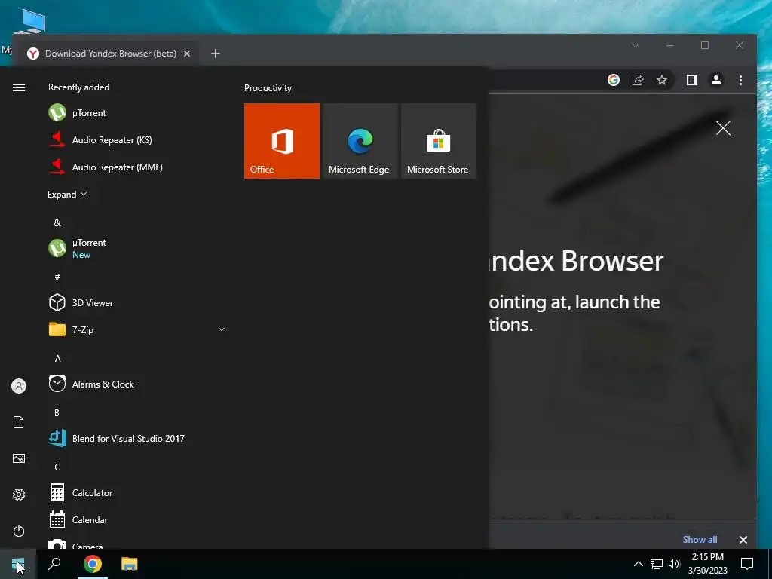
Task: Open notification center icon
Action: [x=747, y=564]
